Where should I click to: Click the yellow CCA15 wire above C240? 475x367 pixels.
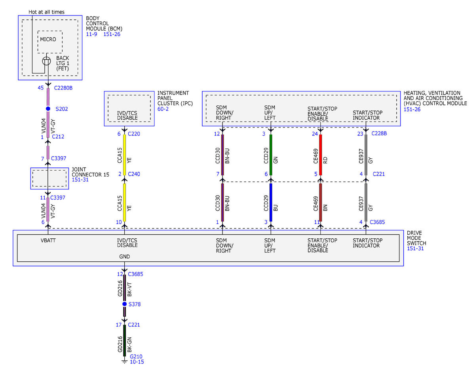click(x=124, y=155)
